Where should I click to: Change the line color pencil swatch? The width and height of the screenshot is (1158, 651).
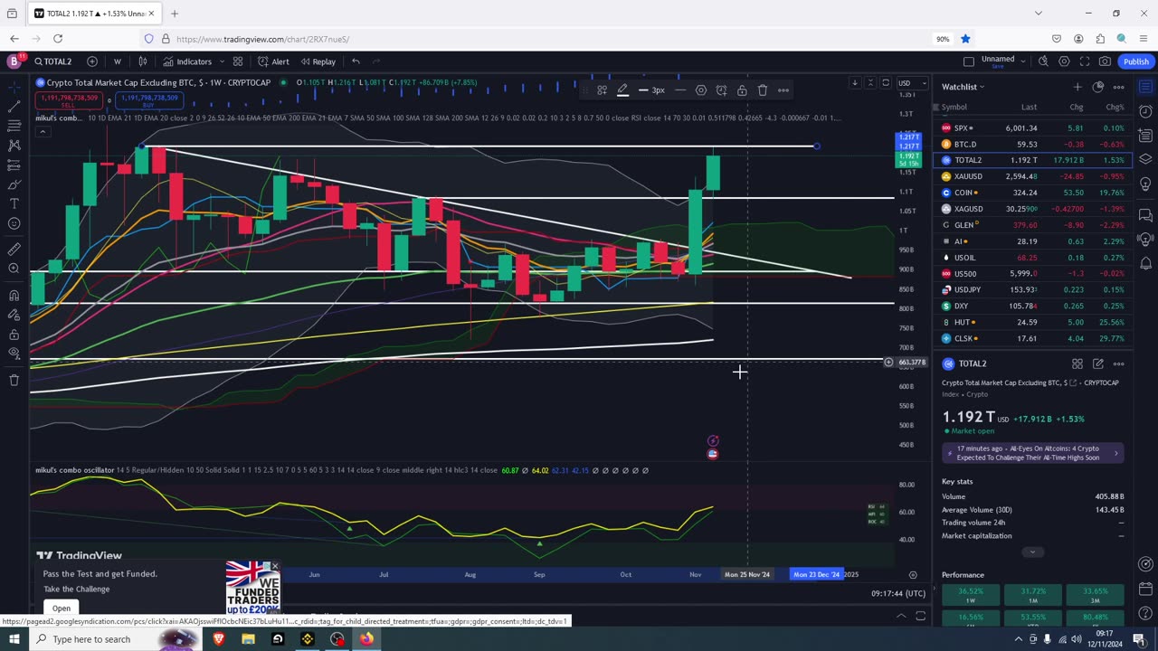coord(622,90)
